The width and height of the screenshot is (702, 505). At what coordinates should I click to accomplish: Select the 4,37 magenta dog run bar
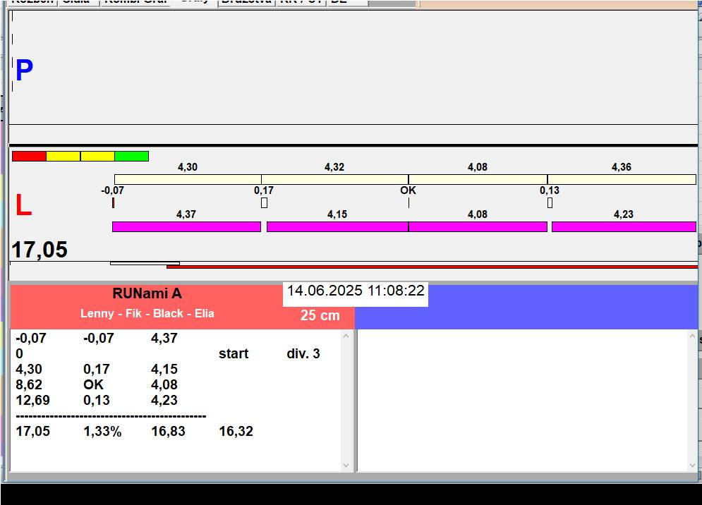coord(186,226)
